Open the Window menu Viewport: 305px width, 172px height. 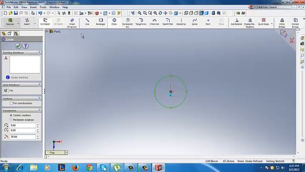coord(54,7)
